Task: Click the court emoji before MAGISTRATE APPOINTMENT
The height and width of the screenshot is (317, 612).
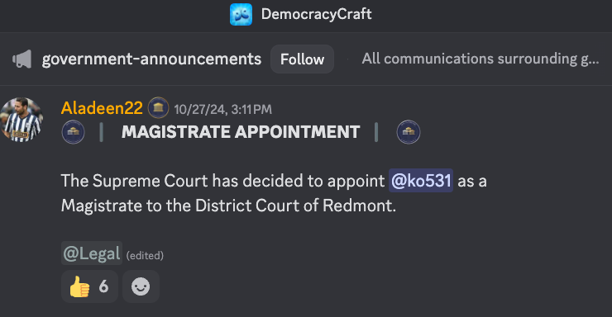Action: pyautogui.click(x=73, y=132)
